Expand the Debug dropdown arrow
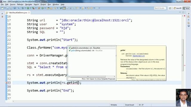 (25, 8)
